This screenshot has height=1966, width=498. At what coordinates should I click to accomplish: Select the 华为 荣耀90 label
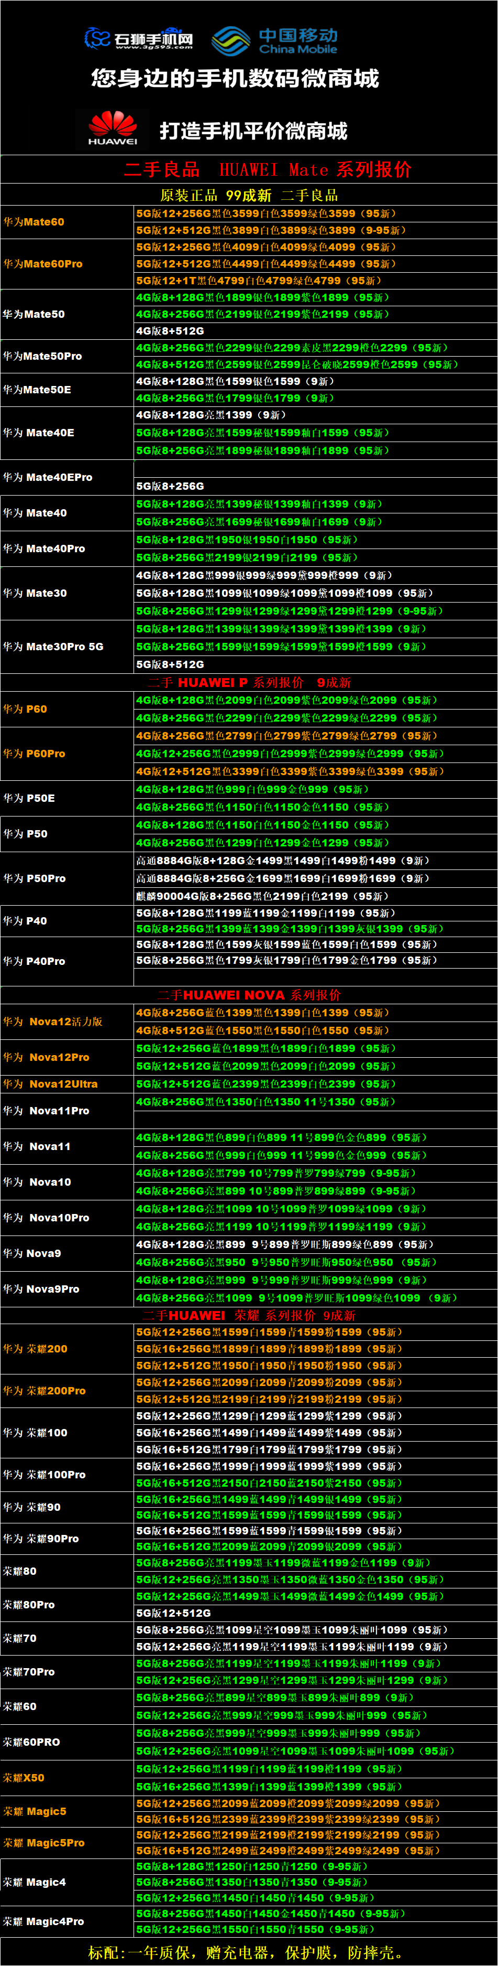pyautogui.click(x=32, y=1507)
